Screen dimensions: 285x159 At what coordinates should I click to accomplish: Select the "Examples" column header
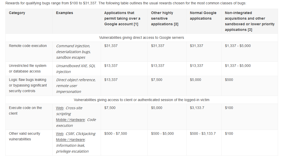(x=64, y=13)
